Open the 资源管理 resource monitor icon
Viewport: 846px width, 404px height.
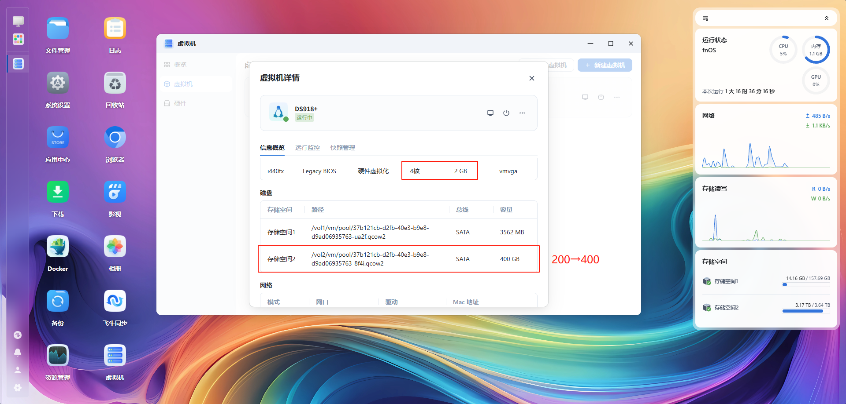click(x=58, y=356)
